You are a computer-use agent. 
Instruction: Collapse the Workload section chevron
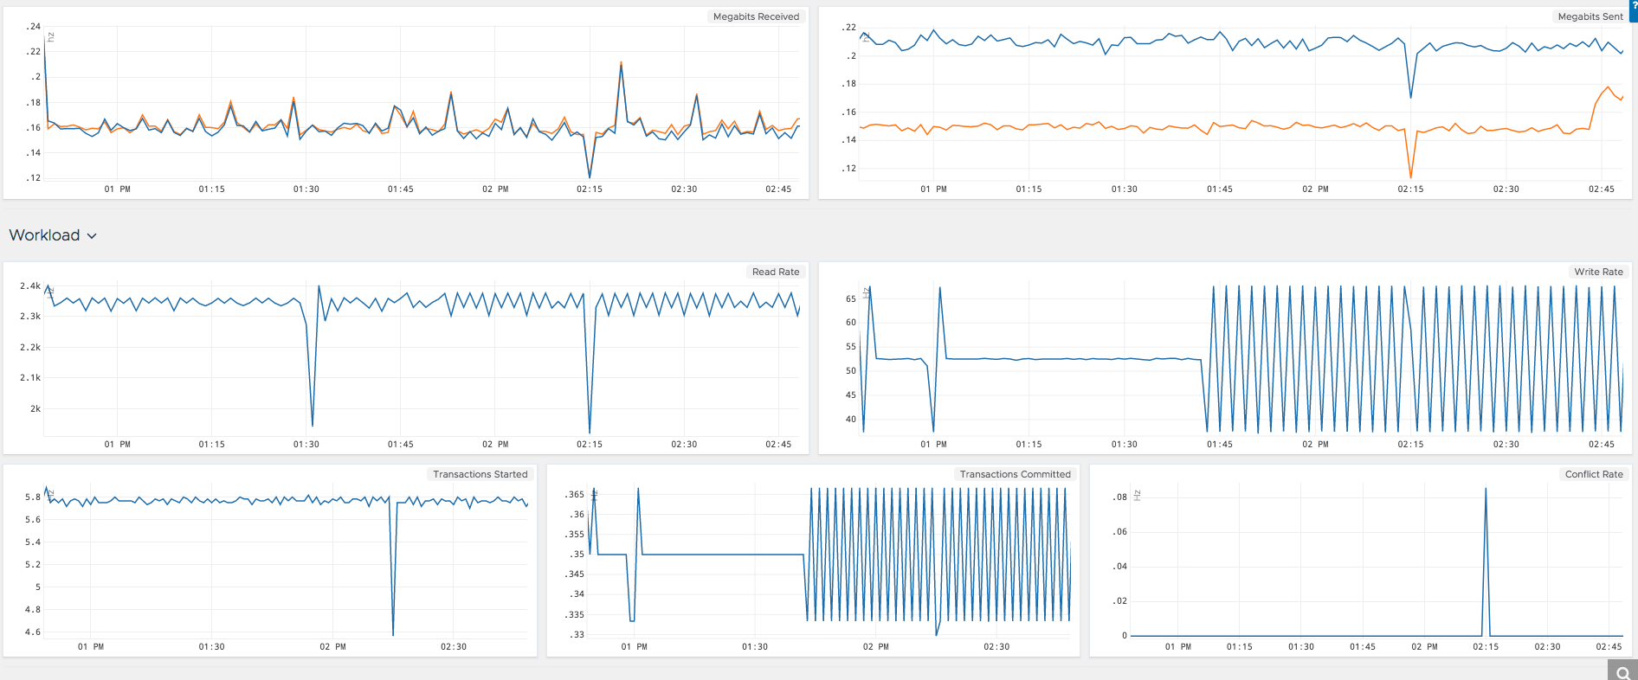(x=92, y=236)
